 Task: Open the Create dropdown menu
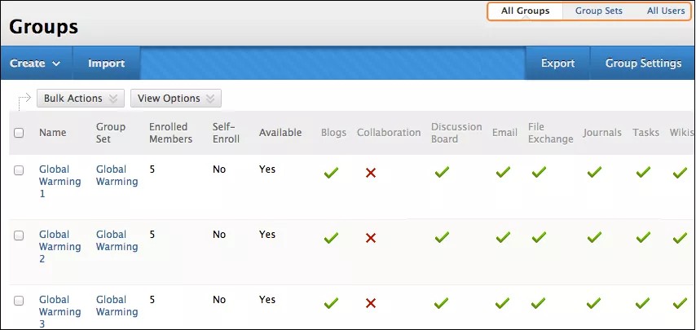[x=36, y=64]
